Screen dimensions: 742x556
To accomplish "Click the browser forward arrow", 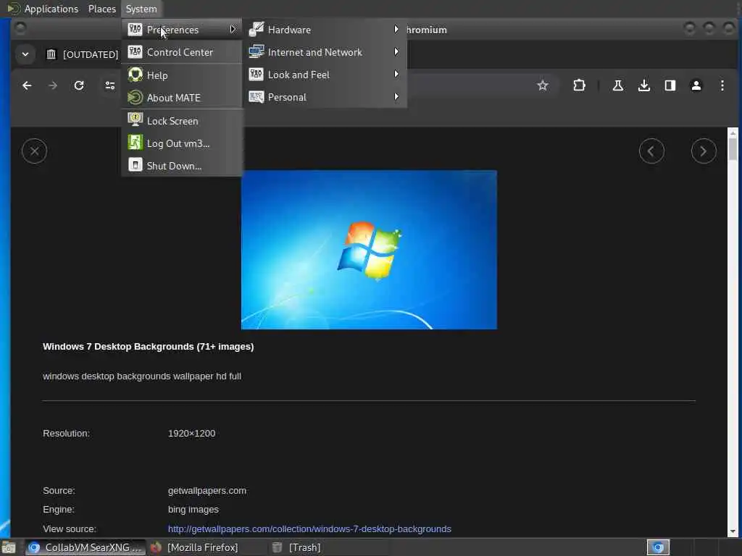I will [x=53, y=85].
